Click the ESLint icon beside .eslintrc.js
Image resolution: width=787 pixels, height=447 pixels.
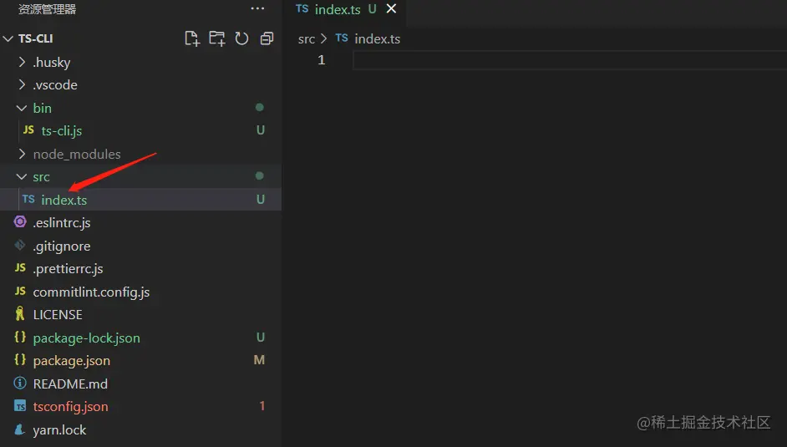click(20, 221)
